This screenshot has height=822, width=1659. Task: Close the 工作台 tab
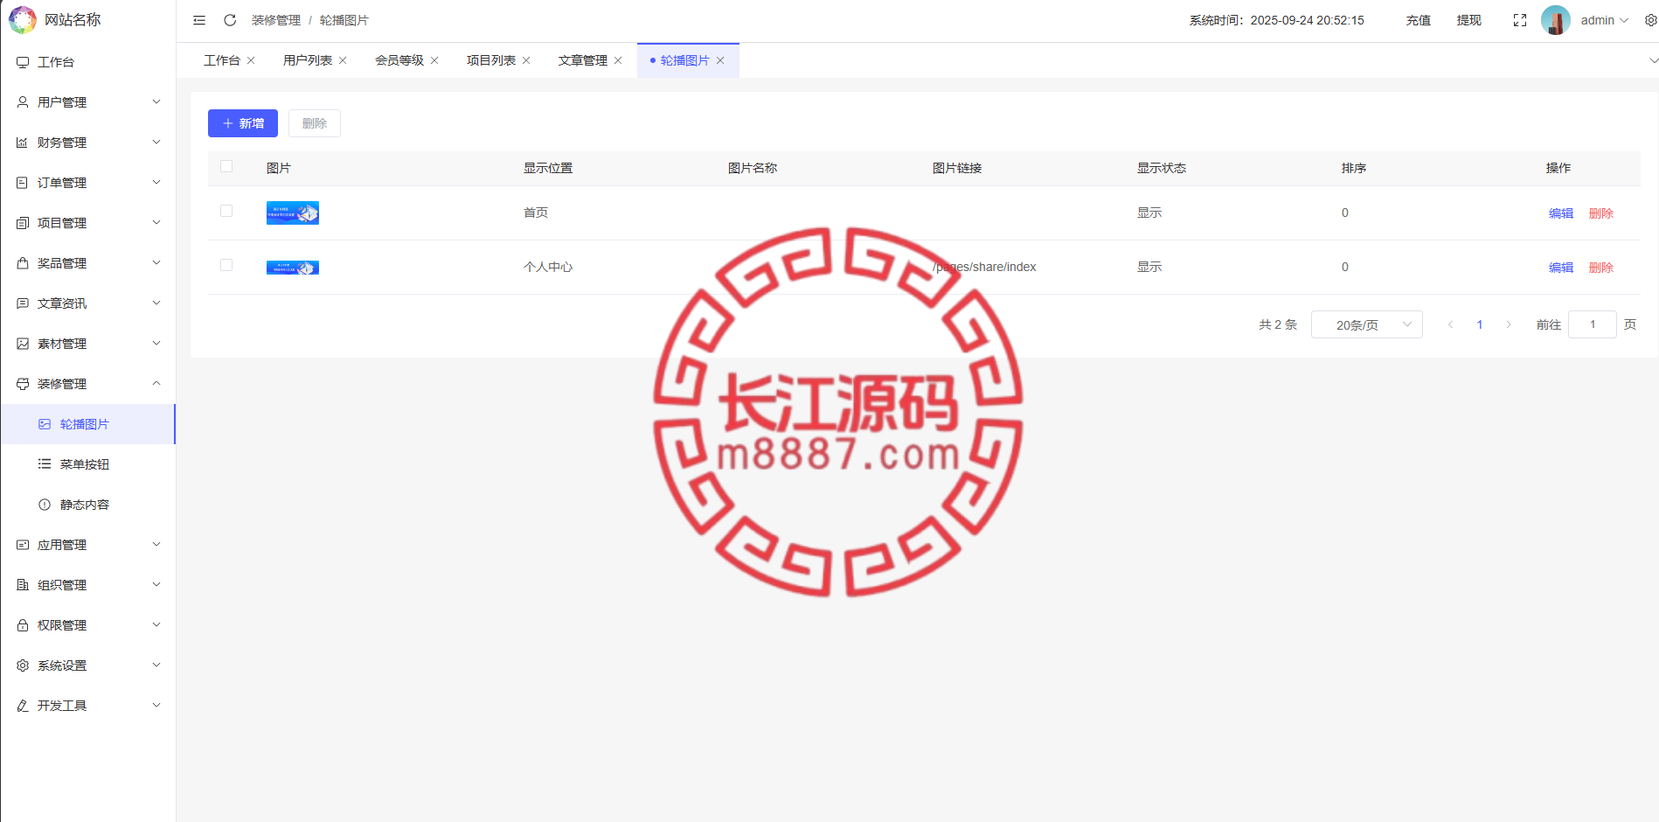tap(251, 60)
